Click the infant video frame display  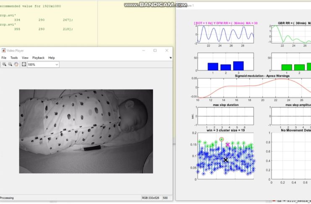pyautogui.click(x=86, y=131)
